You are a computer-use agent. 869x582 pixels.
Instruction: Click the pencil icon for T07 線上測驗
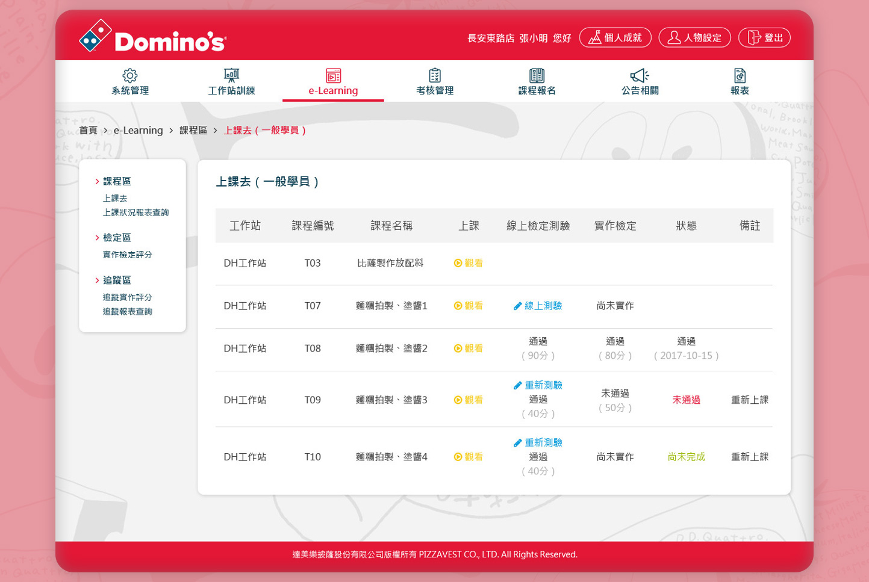click(x=517, y=305)
